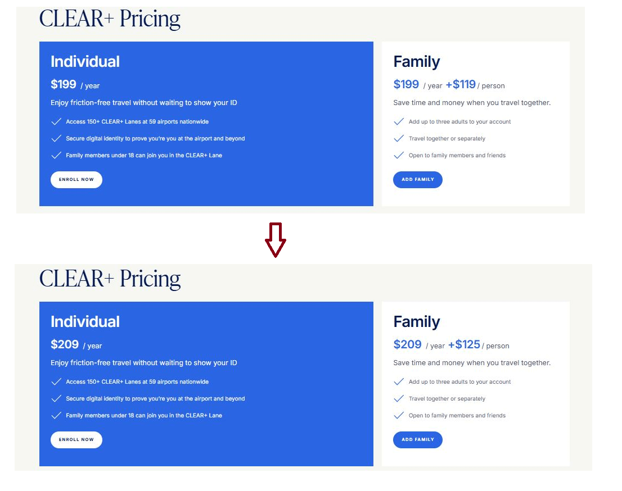
Task: Click ENROLL NOW in the bottom Individual card
Action: [x=76, y=439]
